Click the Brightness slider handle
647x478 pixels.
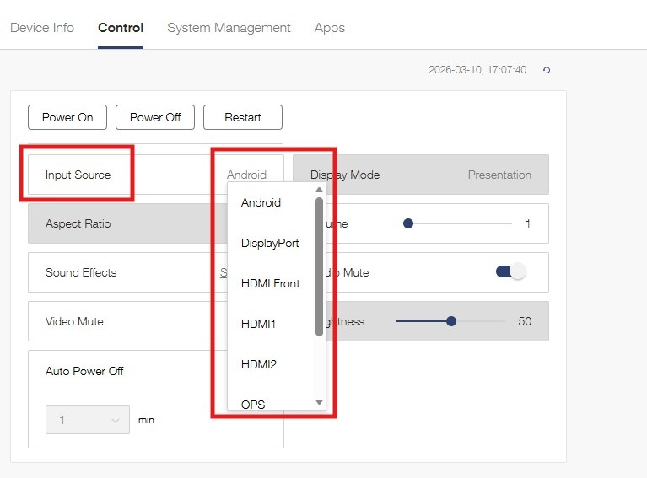[451, 321]
